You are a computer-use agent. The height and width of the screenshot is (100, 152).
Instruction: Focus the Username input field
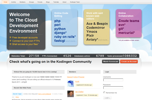[113, 80]
